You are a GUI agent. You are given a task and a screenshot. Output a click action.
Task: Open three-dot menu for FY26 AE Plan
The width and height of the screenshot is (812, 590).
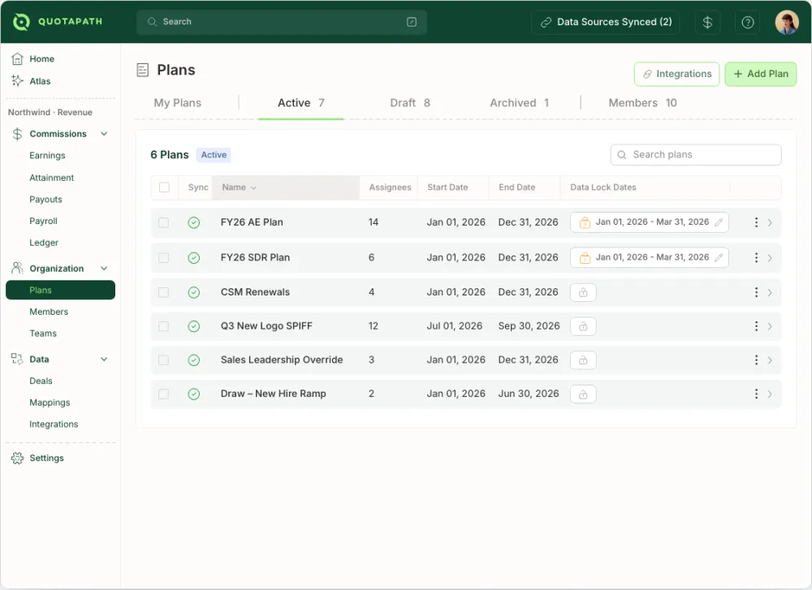coord(756,222)
